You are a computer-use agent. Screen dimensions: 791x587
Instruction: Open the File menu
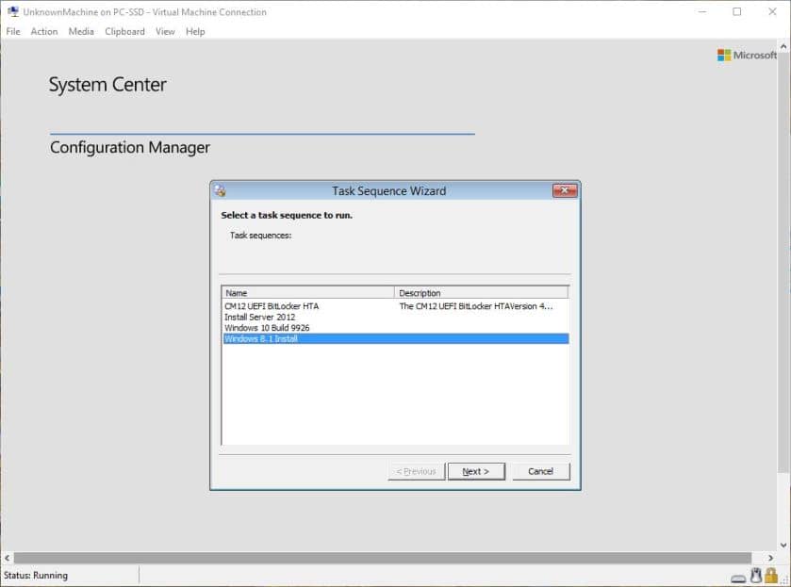12,31
